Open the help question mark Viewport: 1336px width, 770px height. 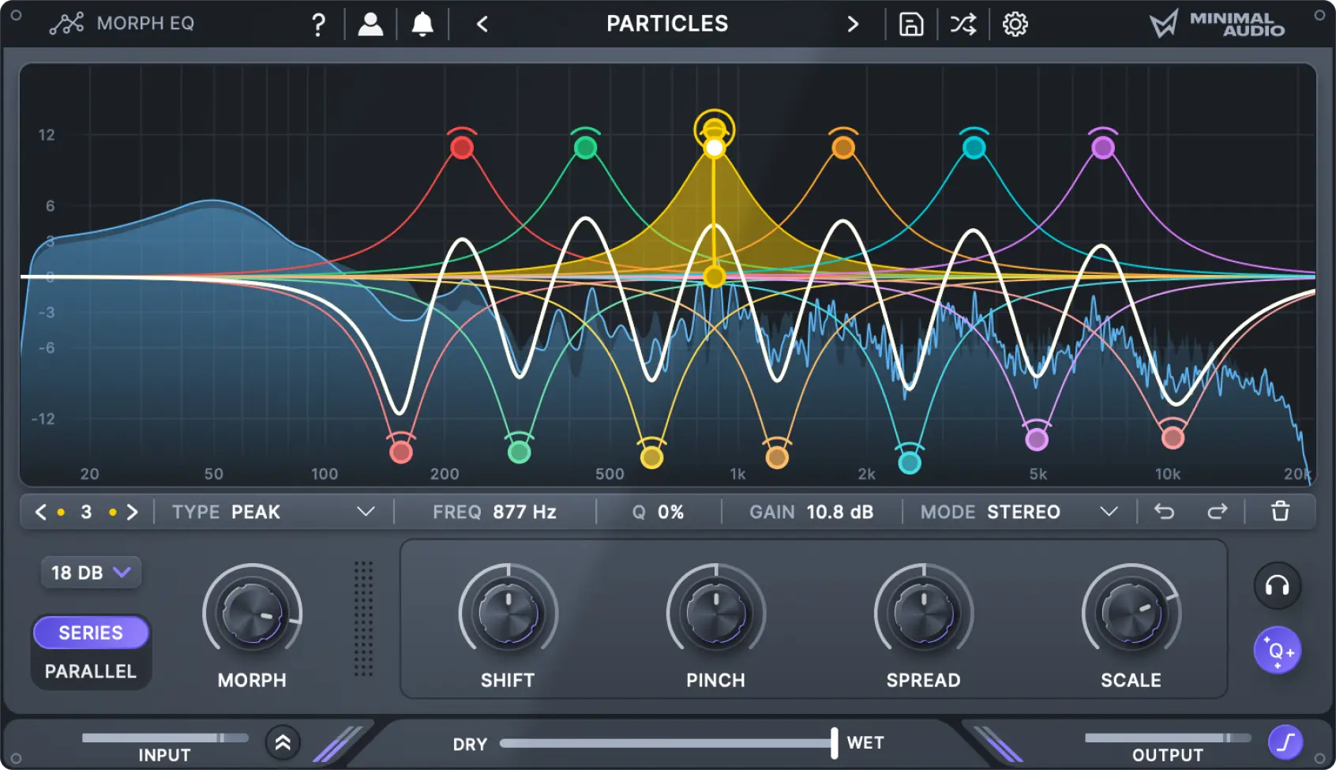point(318,24)
